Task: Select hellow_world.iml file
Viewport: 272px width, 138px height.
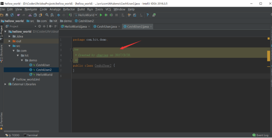Action: [28, 80]
